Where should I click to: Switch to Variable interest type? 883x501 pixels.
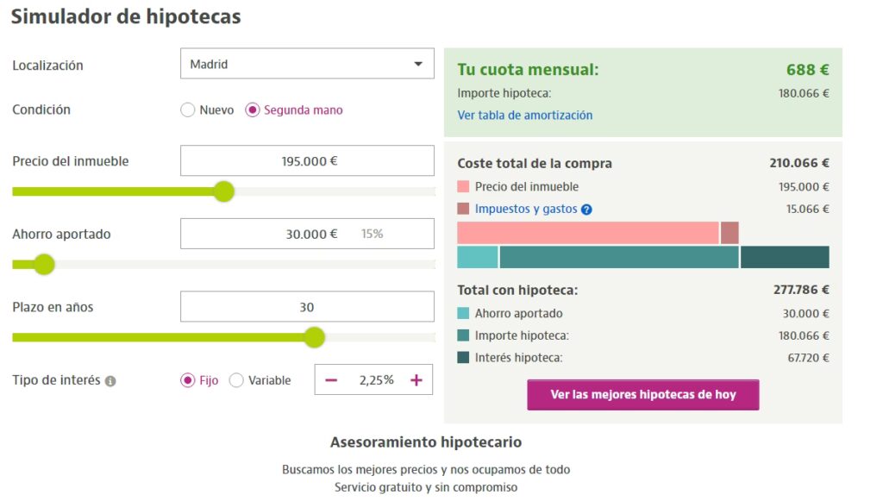pos(236,380)
